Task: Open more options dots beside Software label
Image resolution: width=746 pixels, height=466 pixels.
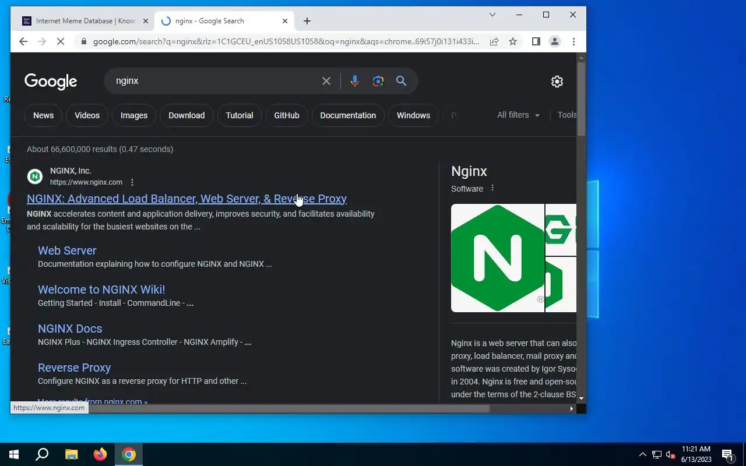Action: tap(492, 188)
